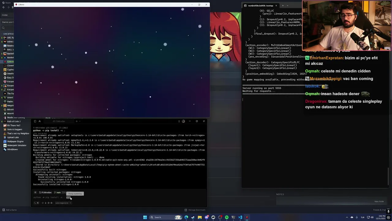Click the F:\NitroGen directory chip
The height and width of the screenshot is (221, 392).
coord(45,192)
